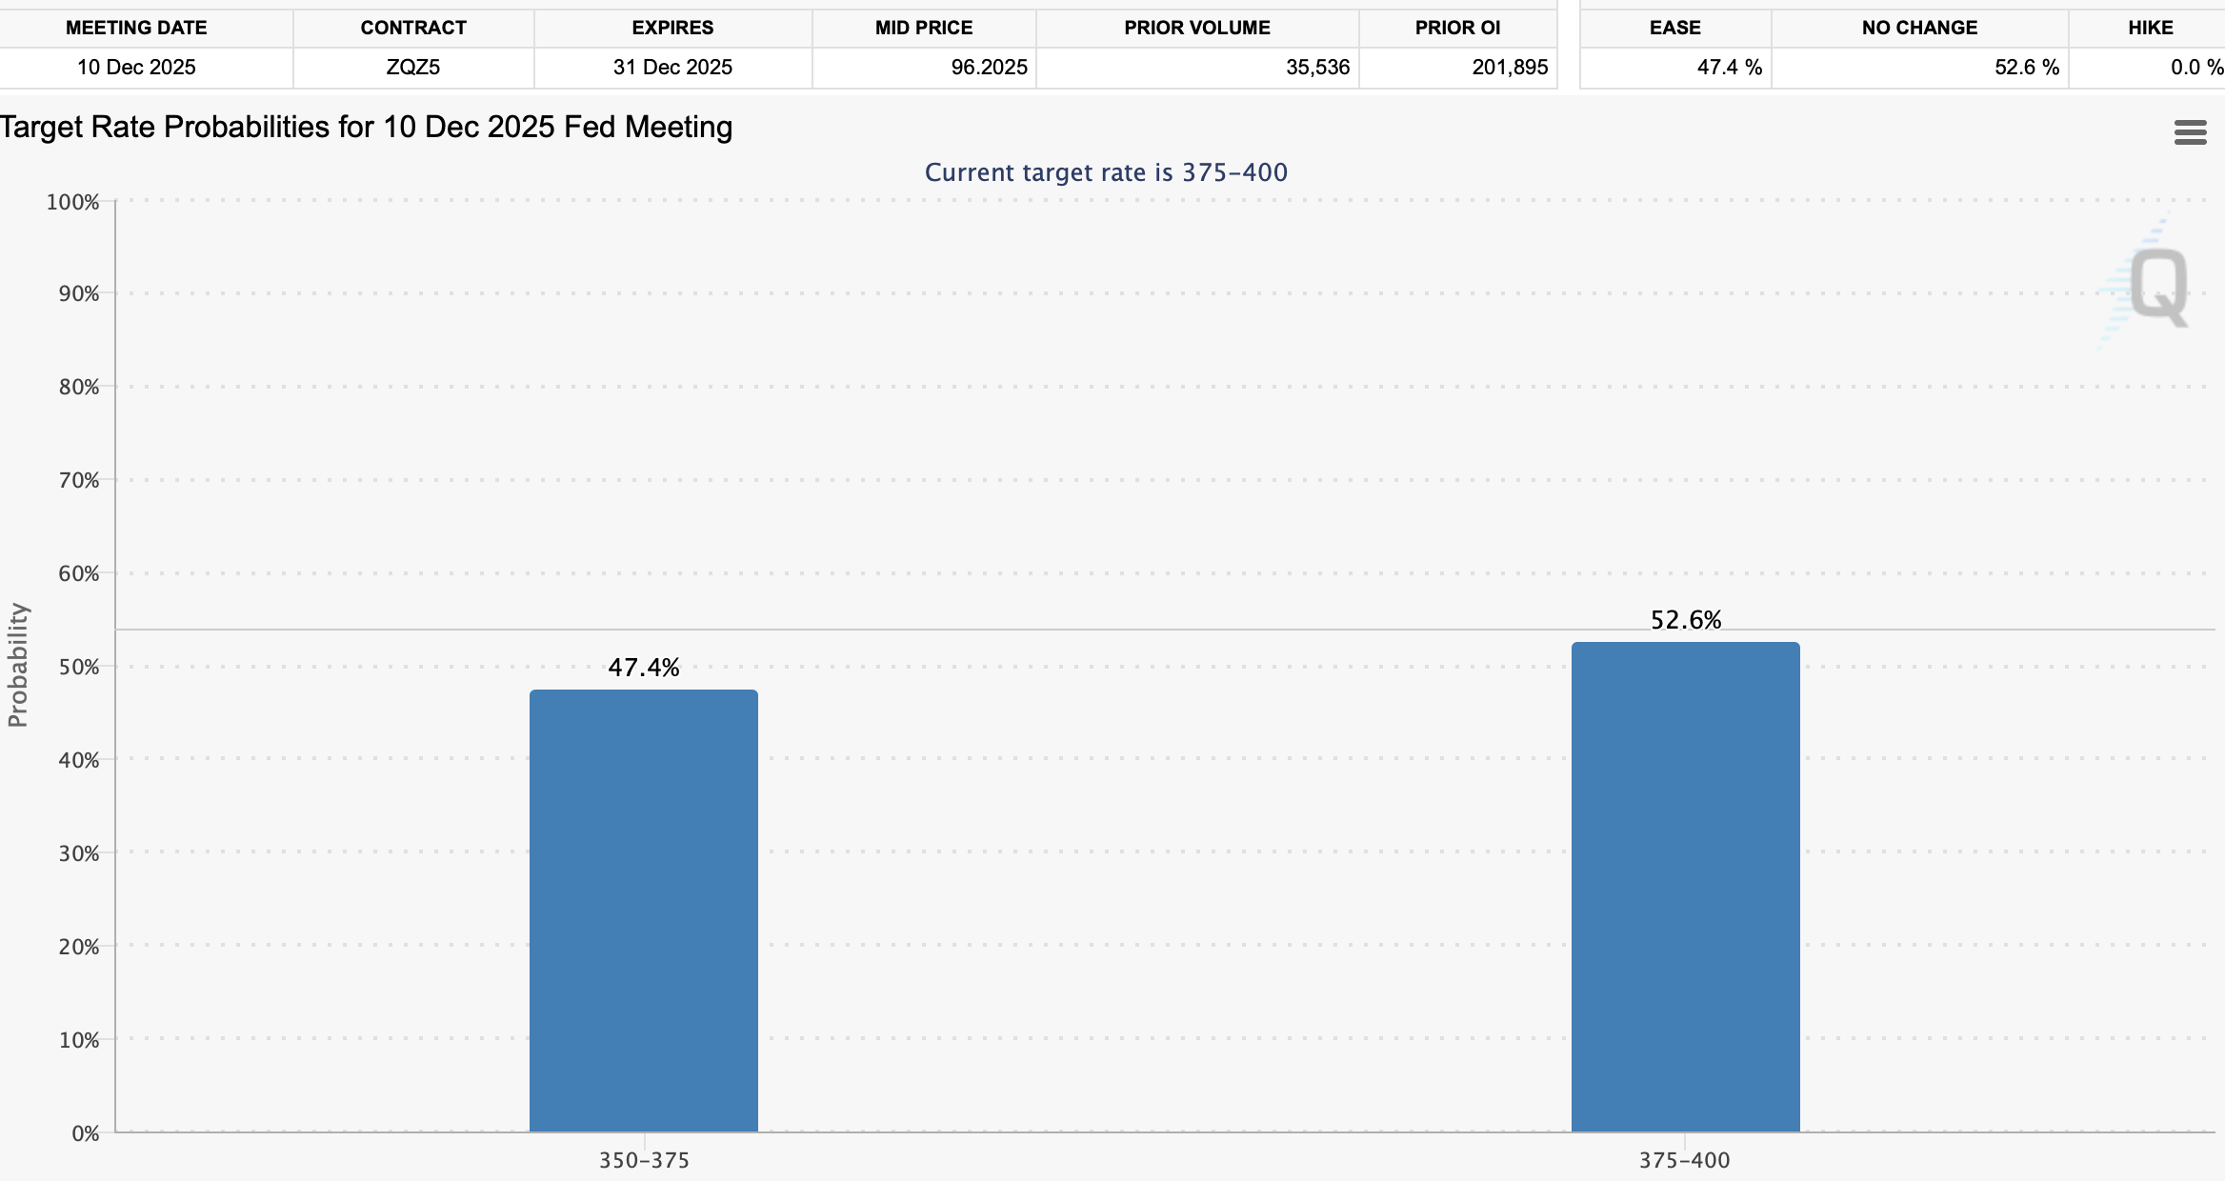This screenshot has width=2225, height=1181.
Task: Click the chart title for Dec Fed Meeting
Action: tap(367, 127)
